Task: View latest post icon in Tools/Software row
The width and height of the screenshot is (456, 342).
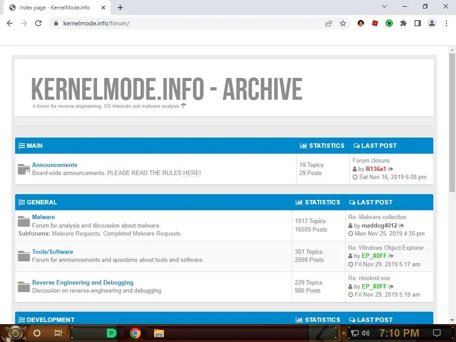Action: [391, 256]
